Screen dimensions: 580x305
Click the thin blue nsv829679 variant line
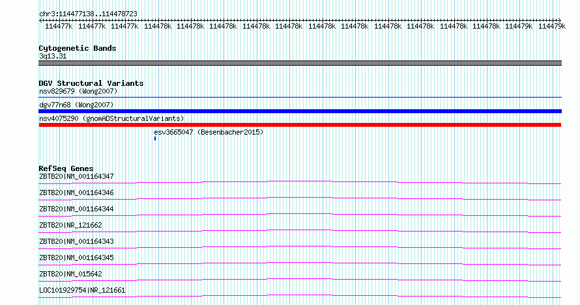[x=300, y=97]
